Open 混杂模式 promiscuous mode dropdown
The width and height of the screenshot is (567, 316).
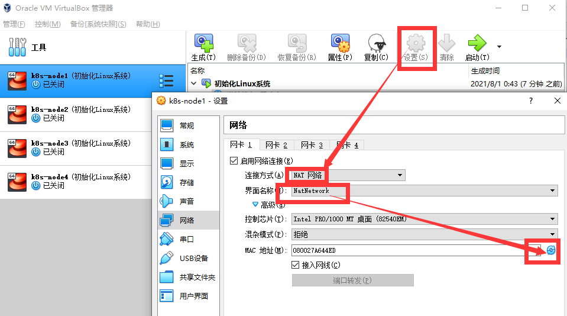click(x=425, y=234)
